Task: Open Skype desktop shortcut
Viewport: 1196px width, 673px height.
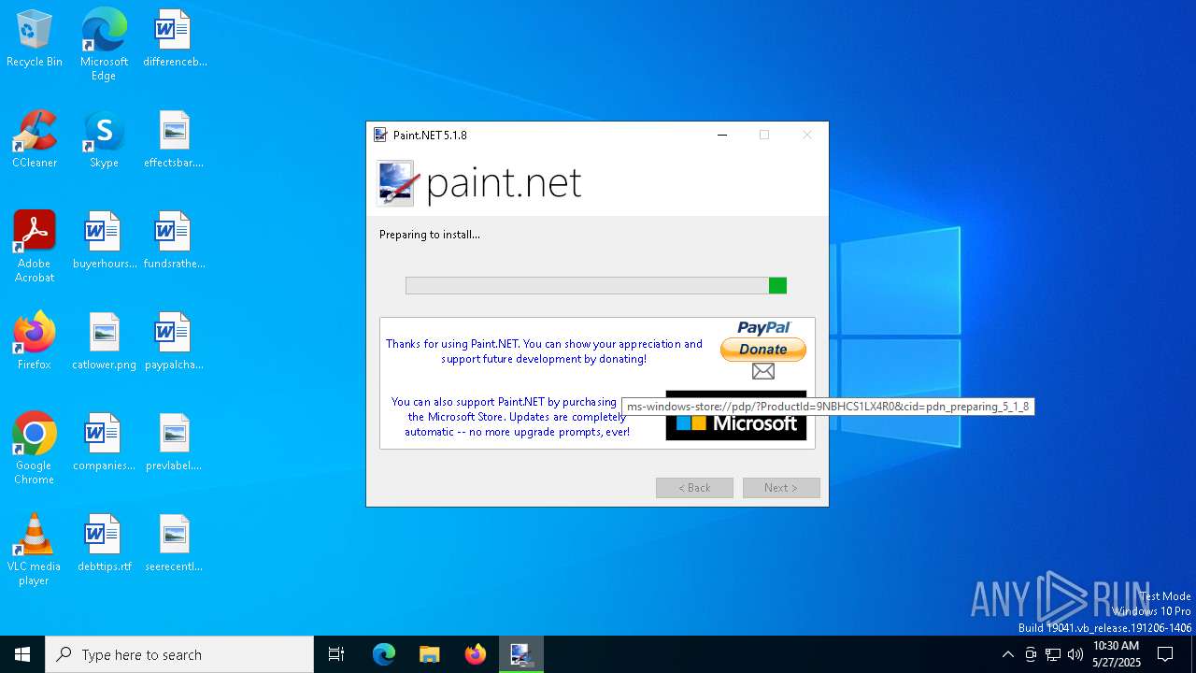Action: 104,139
